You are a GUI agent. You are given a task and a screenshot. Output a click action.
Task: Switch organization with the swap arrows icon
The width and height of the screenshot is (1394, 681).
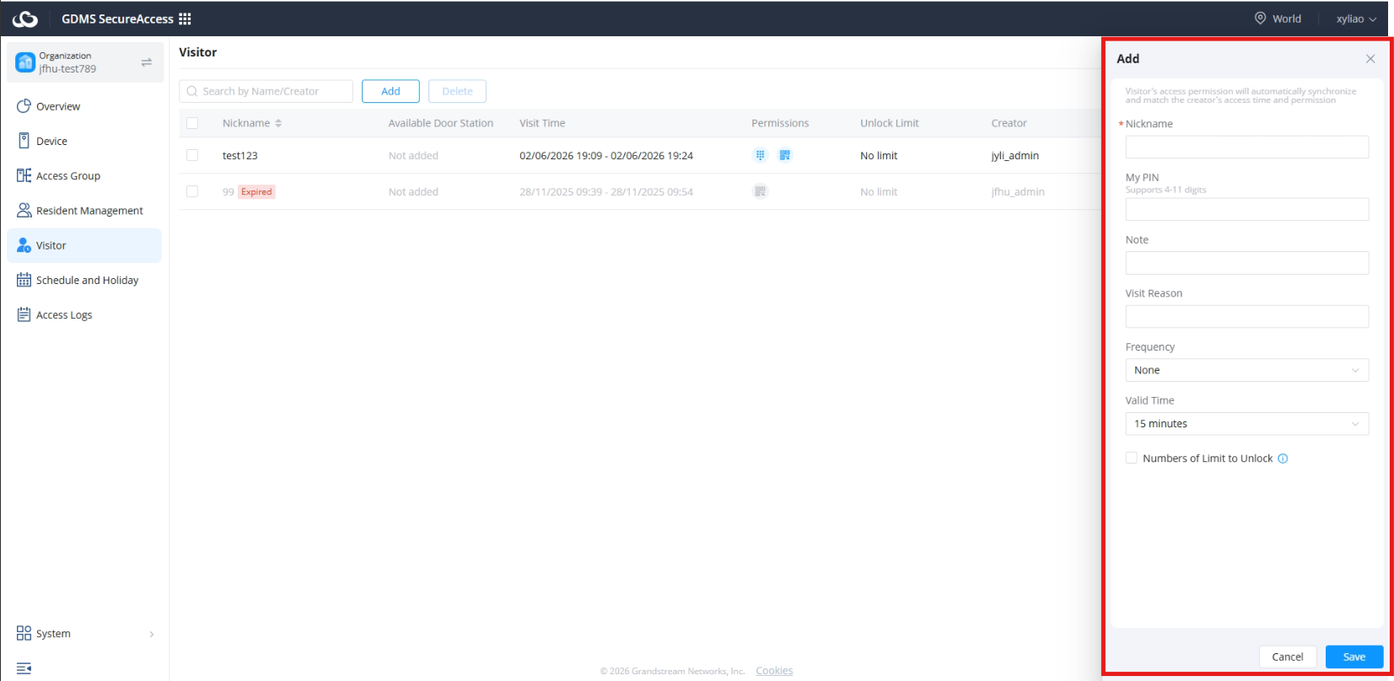147,62
